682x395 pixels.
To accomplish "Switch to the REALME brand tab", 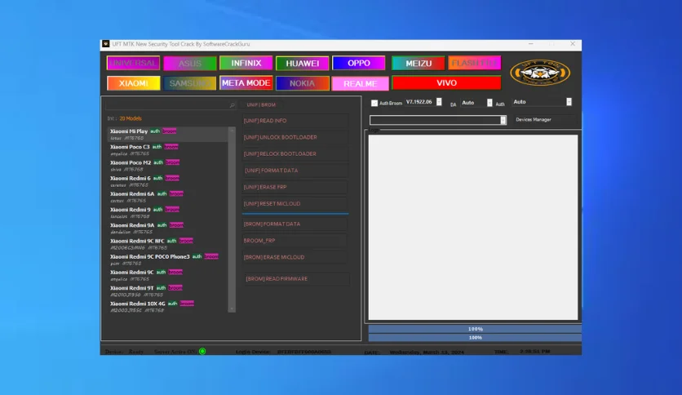I will (x=360, y=83).
